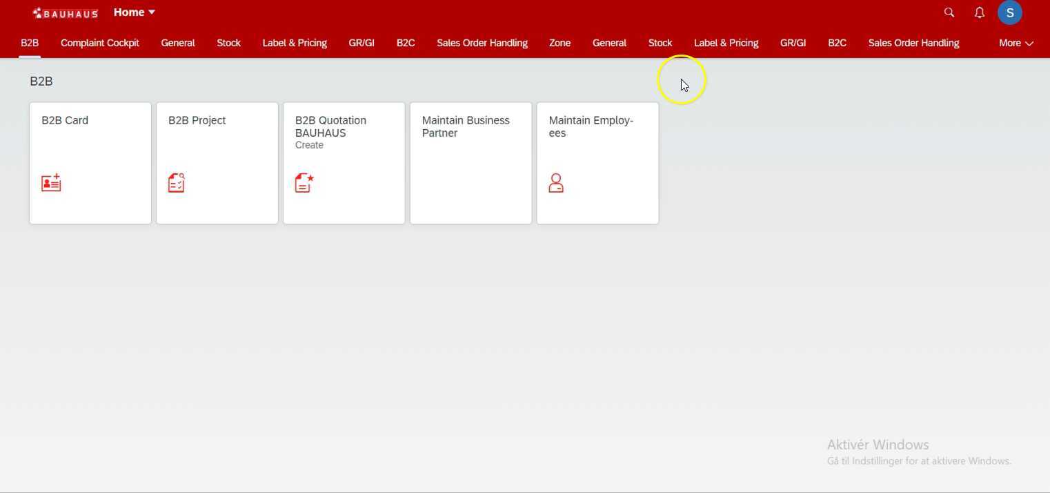Screen dimensions: 1050x493
Task: Click Create subtitle on B2B Quotation tile
Action: [309, 145]
